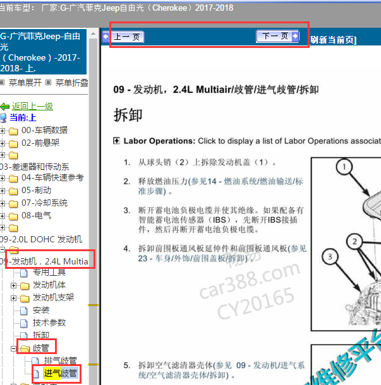This screenshot has width=381, height=385.
Task: Select 05-制动 in the tree
Action: coord(37,190)
